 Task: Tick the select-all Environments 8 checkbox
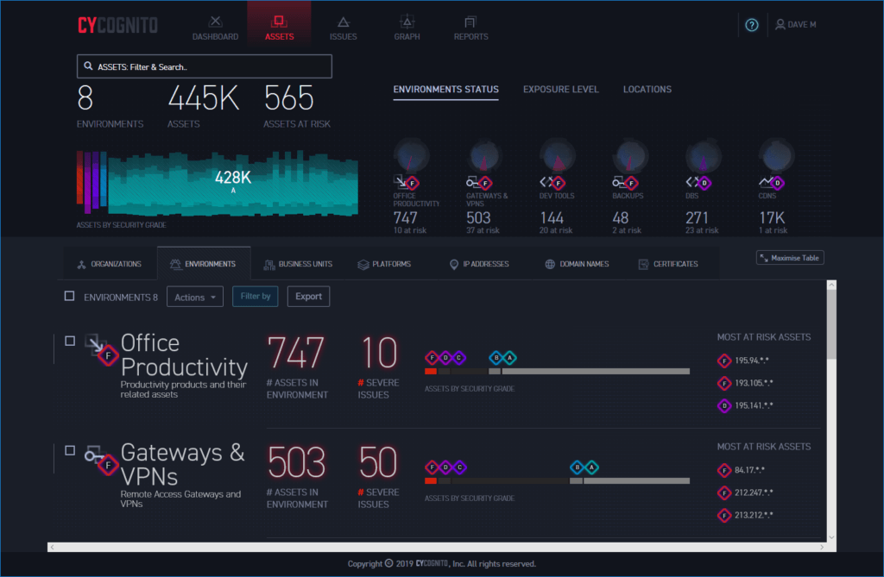tap(69, 296)
